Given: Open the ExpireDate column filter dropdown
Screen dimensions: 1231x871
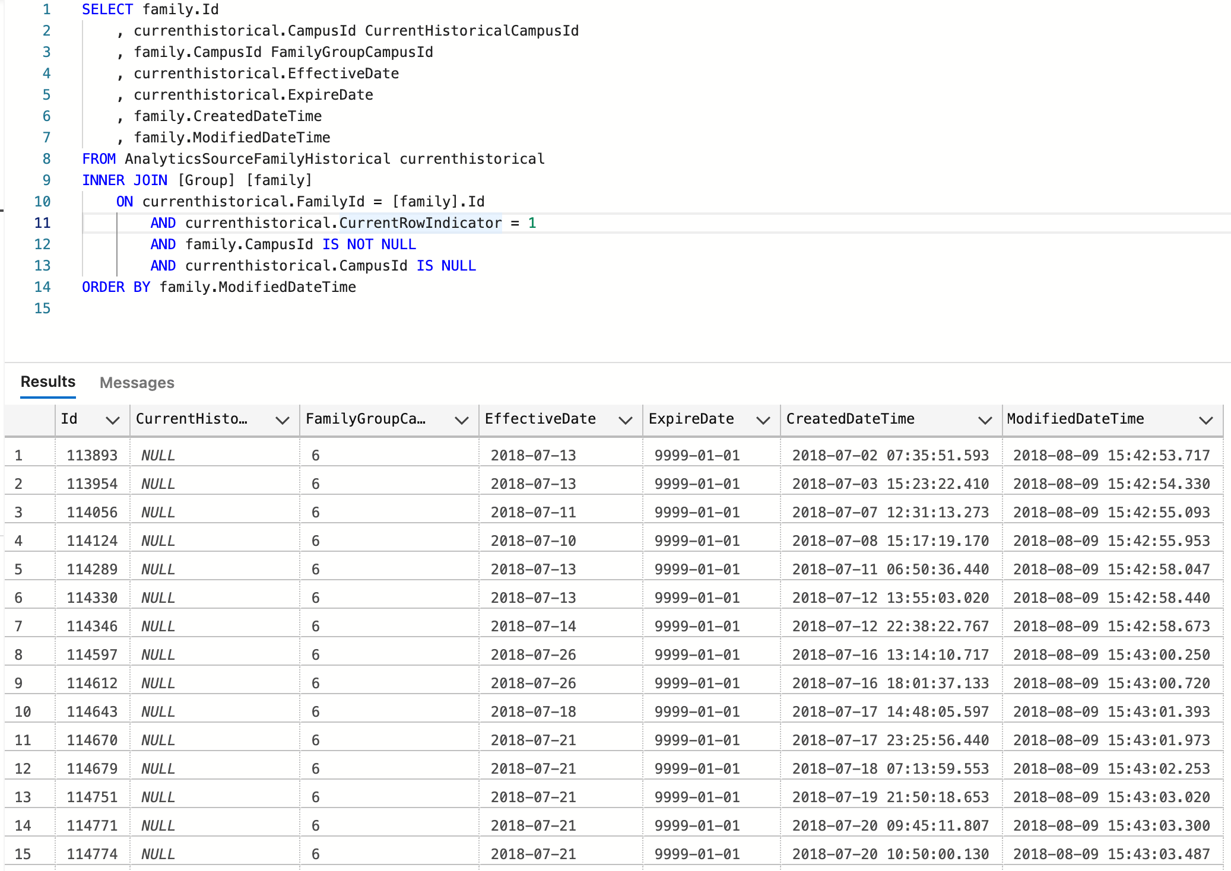Looking at the screenshot, I should [x=763, y=419].
